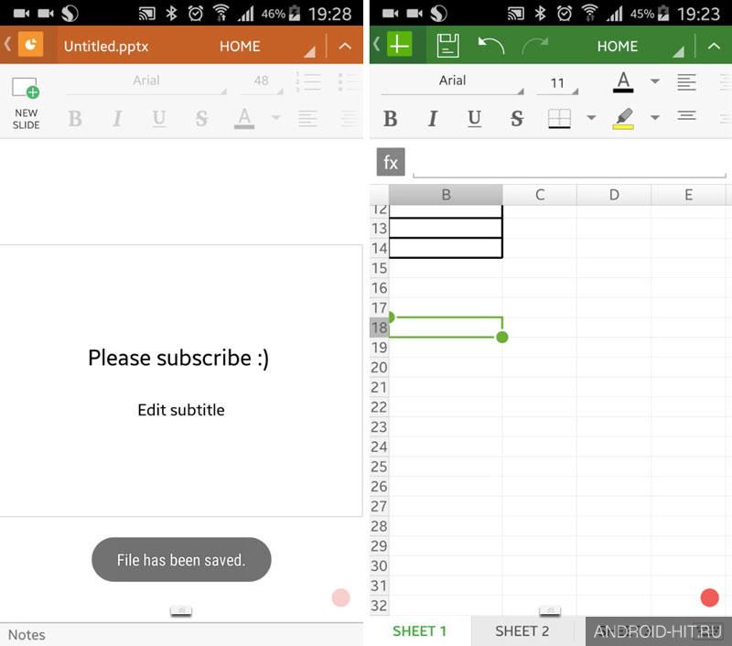Tap the 'Edit subtitle' placeholder
This screenshot has width=732, height=646.
click(x=181, y=410)
